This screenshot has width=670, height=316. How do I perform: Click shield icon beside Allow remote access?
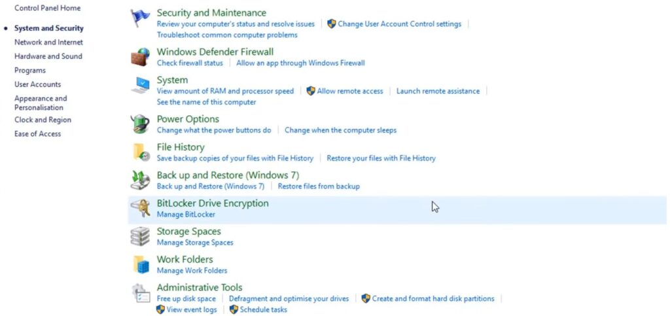pyautogui.click(x=311, y=91)
